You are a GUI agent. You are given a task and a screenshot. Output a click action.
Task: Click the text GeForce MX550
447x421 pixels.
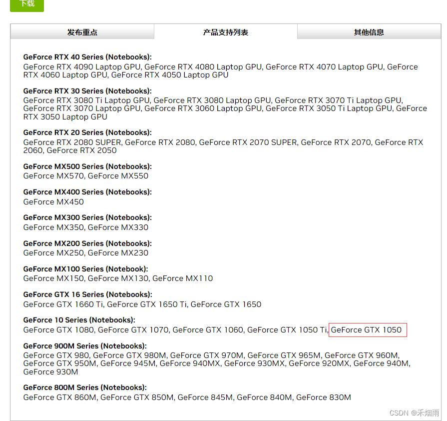click(x=118, y=176)
